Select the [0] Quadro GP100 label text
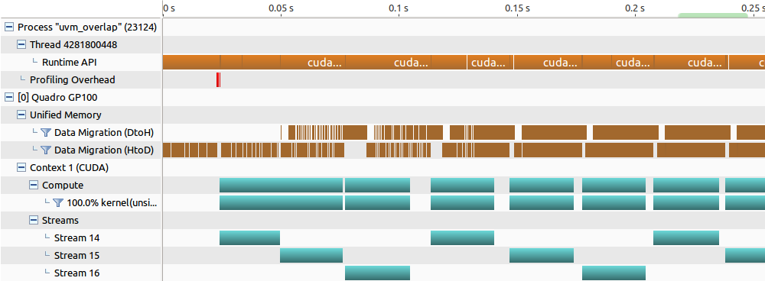 [57, 98]
